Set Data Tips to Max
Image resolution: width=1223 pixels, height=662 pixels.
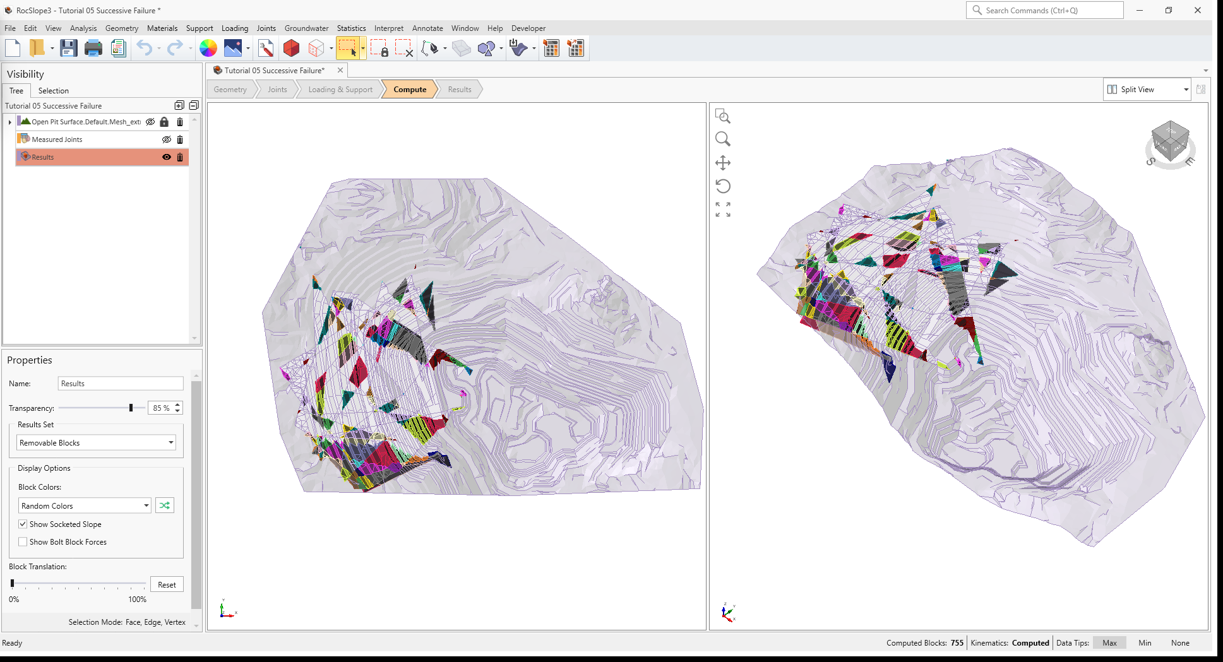1109,643
